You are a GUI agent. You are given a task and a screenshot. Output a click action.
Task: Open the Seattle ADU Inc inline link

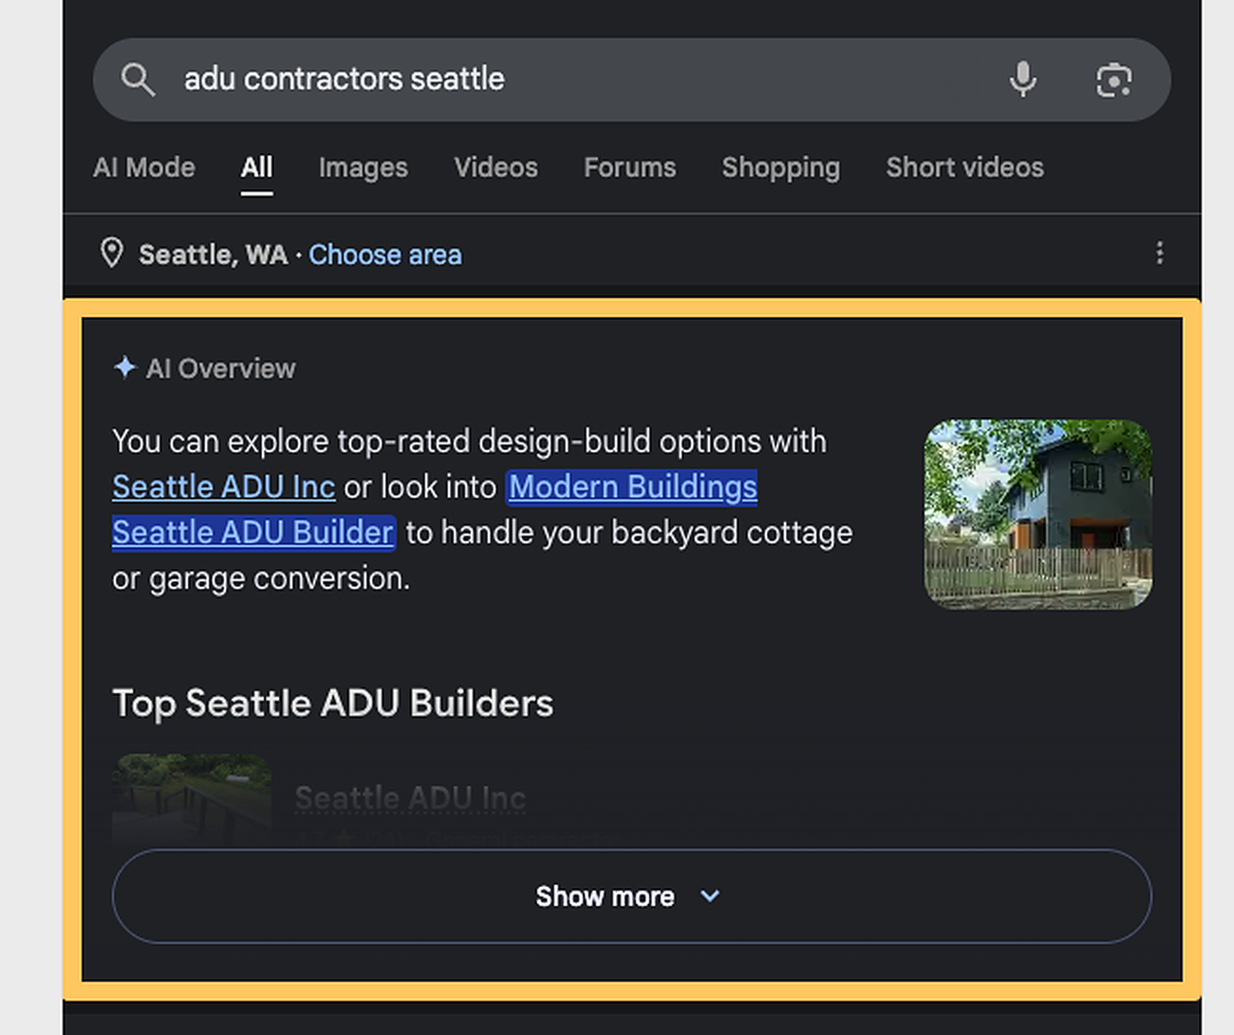point(224,487)
